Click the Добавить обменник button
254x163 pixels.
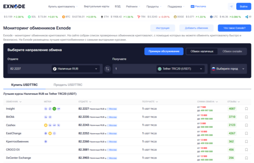coord(197,28)
